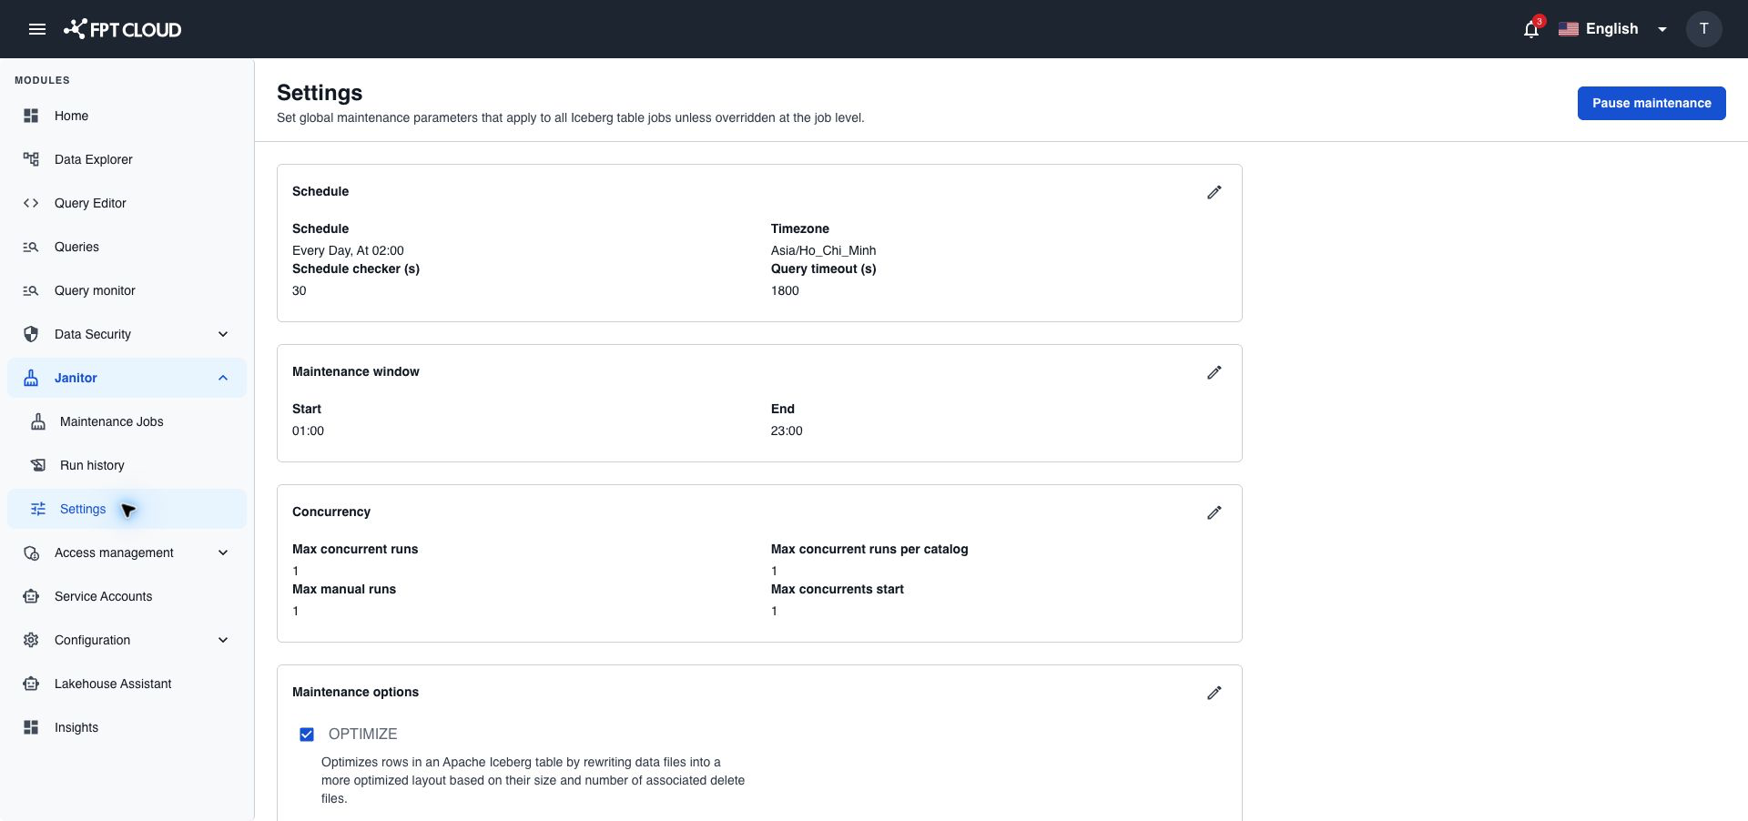
Task: Go to Home module
Action: pyautogui.click(x=127, y=116)
